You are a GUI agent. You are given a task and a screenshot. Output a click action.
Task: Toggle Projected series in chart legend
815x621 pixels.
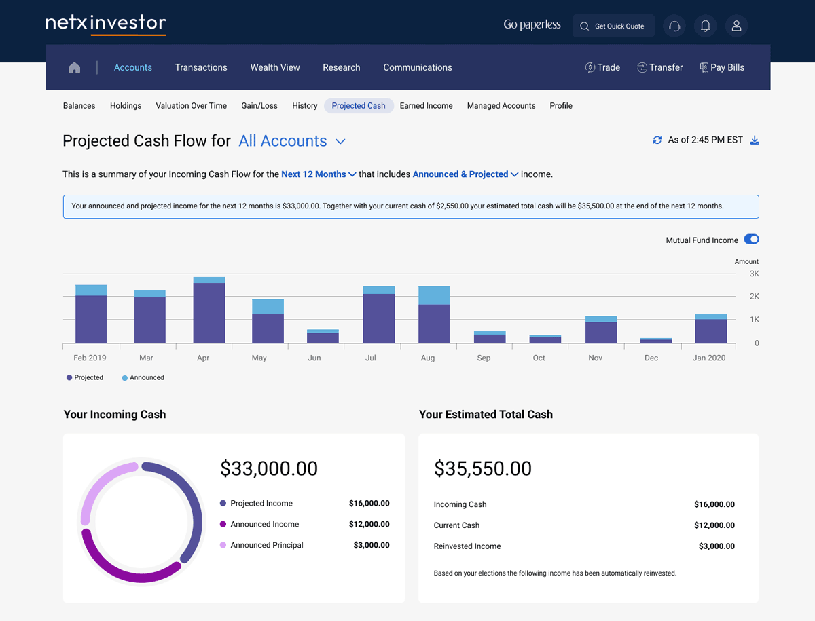[85, 377]
